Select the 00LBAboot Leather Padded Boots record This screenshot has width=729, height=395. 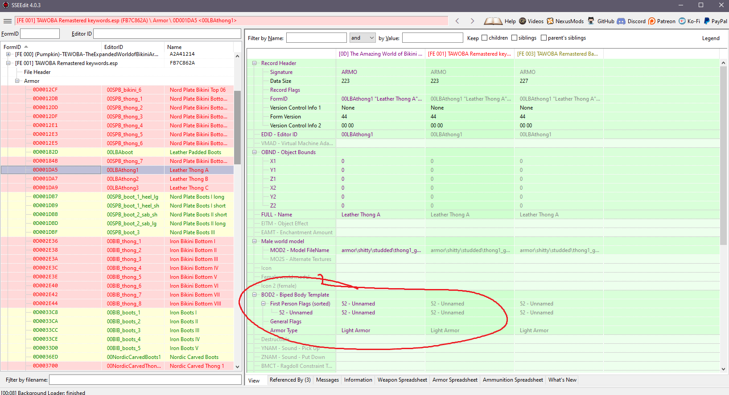117,152
